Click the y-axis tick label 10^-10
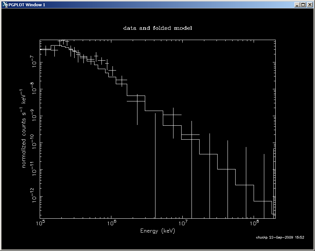The width and height of the screenshot is (315, 251). click(x=33, y=141)
